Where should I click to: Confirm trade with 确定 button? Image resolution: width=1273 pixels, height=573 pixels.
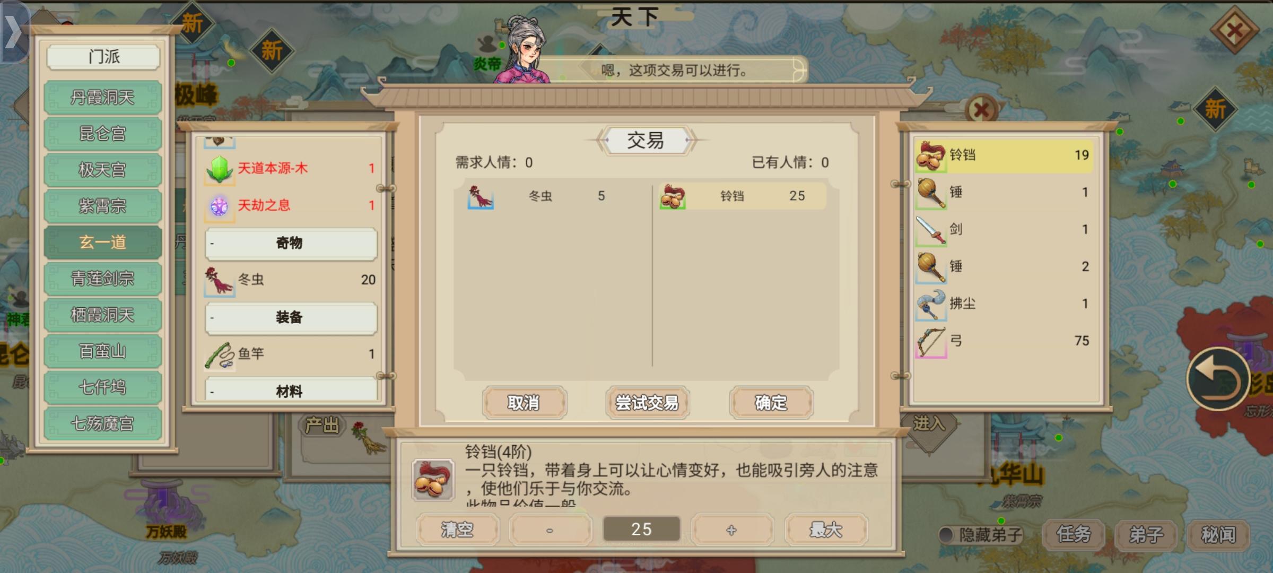771,403
